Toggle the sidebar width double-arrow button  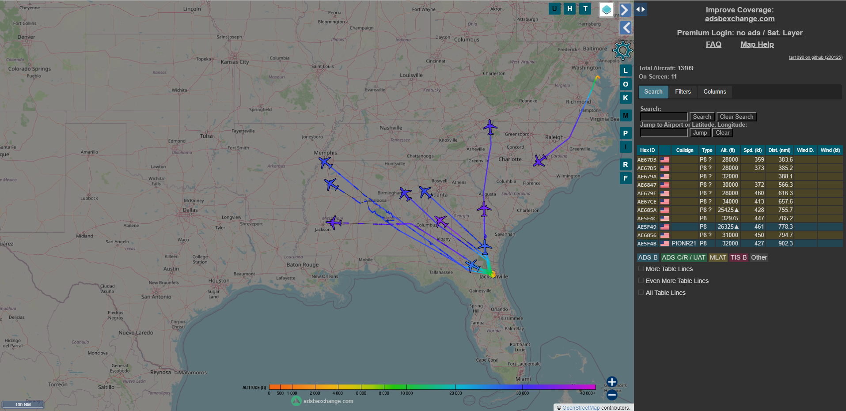tap(641, 9)
